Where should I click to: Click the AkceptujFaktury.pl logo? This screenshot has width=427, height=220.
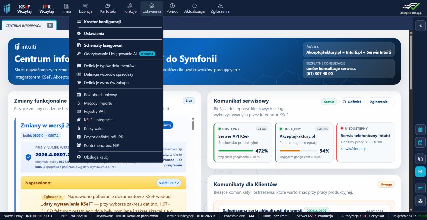[x=411, y=8]
